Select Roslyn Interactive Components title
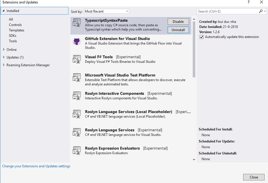This screenshot has width=268, height=183. (x=115, y=93)
